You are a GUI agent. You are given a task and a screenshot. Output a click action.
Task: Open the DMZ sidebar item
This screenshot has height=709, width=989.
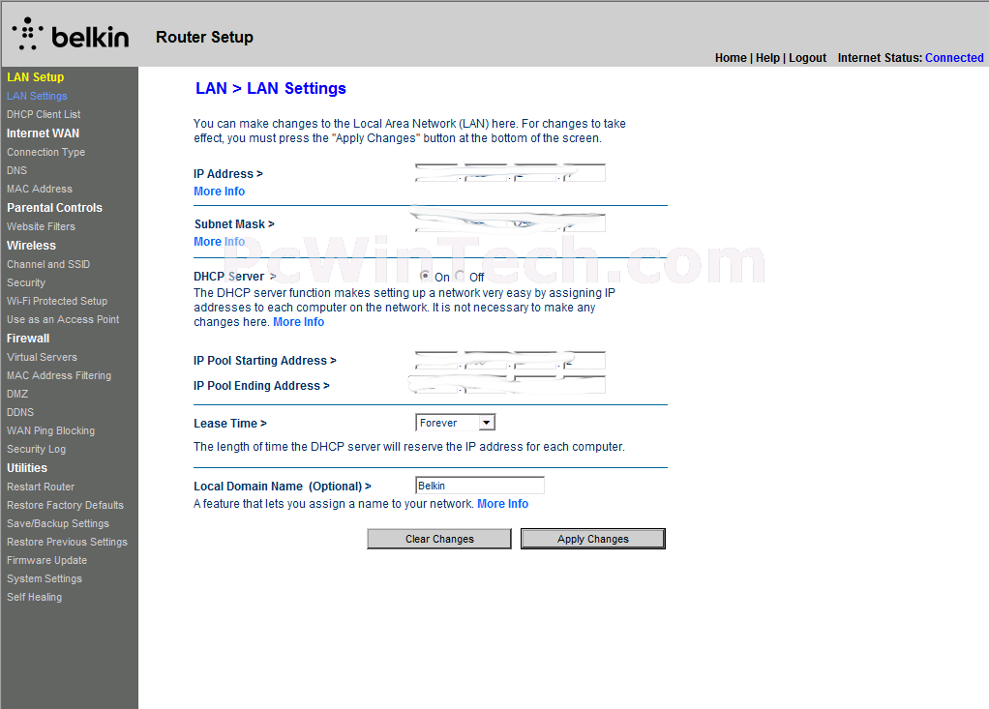[x=17, y=394]
